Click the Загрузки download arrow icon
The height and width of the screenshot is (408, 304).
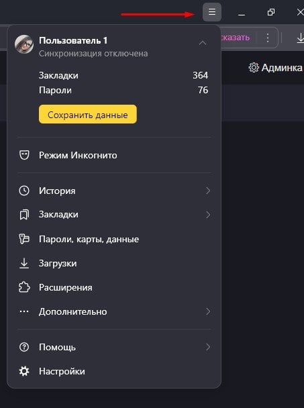[24, 263]
